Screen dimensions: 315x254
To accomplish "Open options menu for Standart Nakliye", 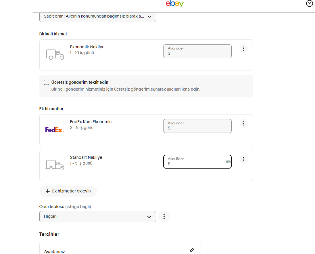I will tap(243, 159).
